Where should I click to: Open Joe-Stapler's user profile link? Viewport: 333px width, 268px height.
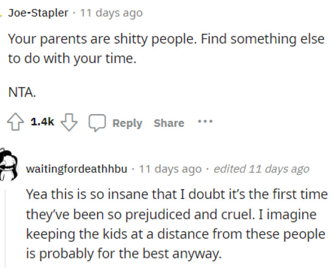[x=38, y=13]
